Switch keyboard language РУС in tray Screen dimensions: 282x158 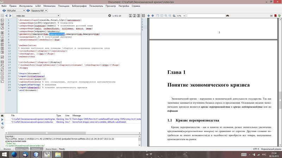tap(264, 154)
